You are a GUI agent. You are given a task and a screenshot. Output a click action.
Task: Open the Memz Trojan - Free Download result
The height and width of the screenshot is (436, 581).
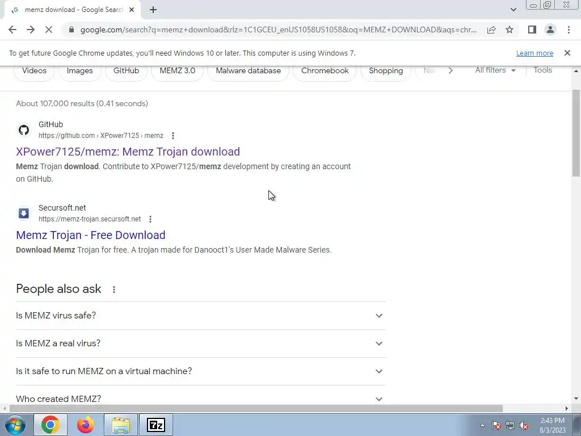pyautogui.click(x=90, y=235)
